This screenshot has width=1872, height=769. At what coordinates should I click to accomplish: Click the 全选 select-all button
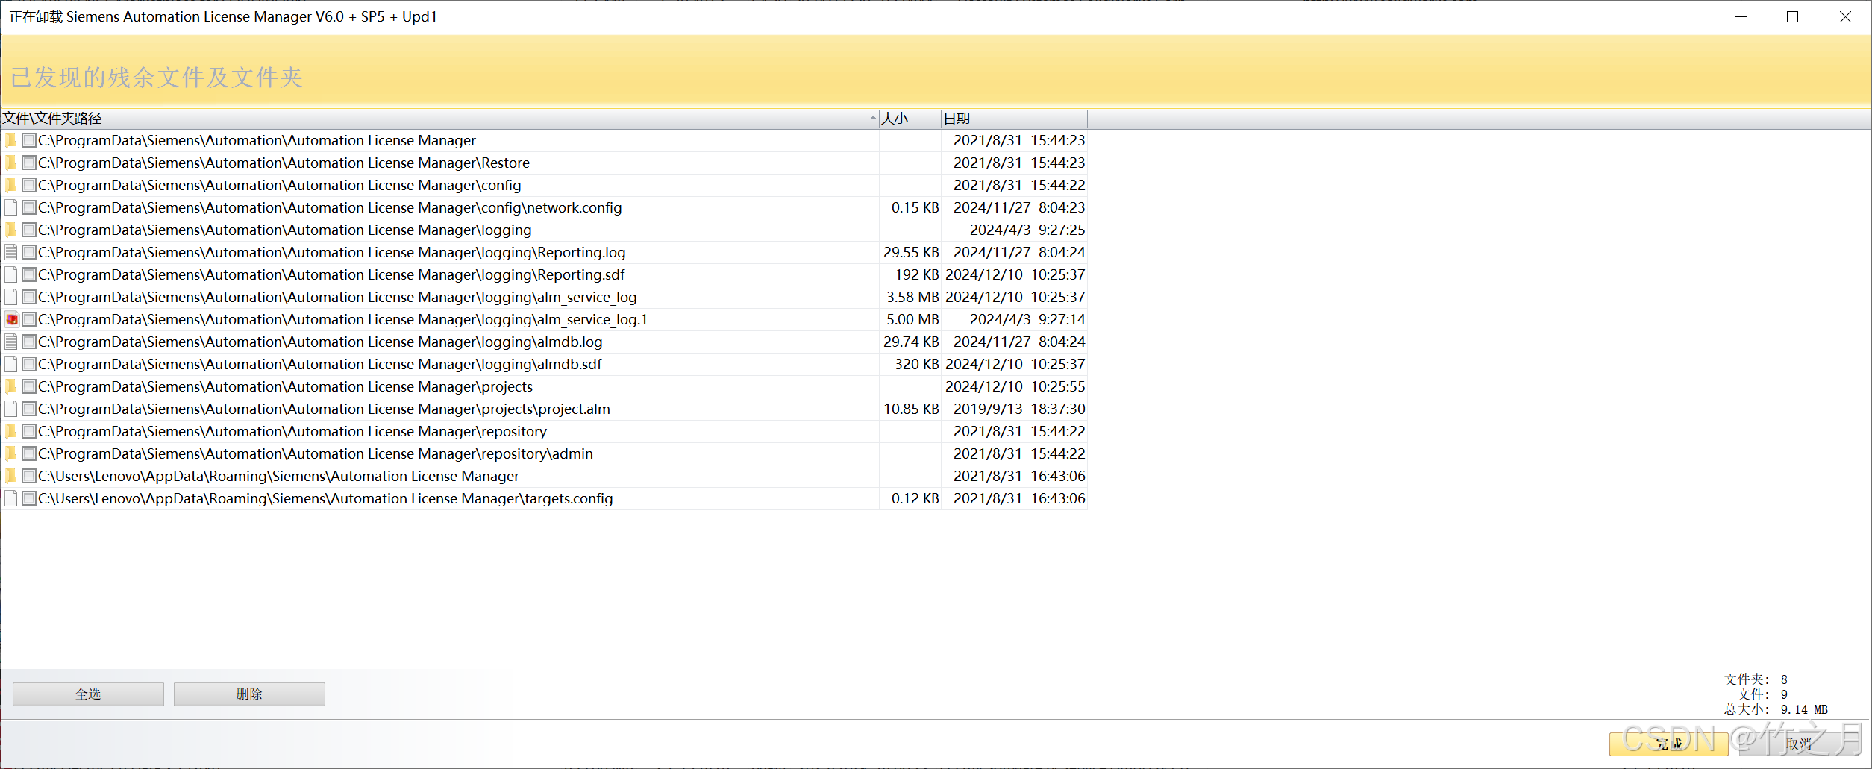click(x=88, y=694)
